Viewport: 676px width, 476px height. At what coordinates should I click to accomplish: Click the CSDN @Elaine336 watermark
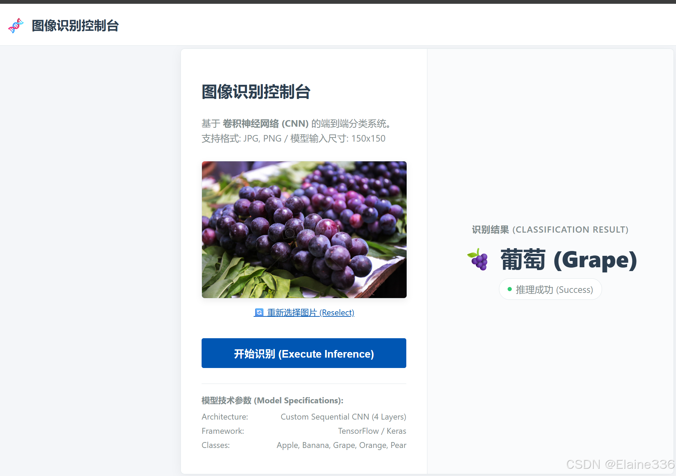point(620,464)
